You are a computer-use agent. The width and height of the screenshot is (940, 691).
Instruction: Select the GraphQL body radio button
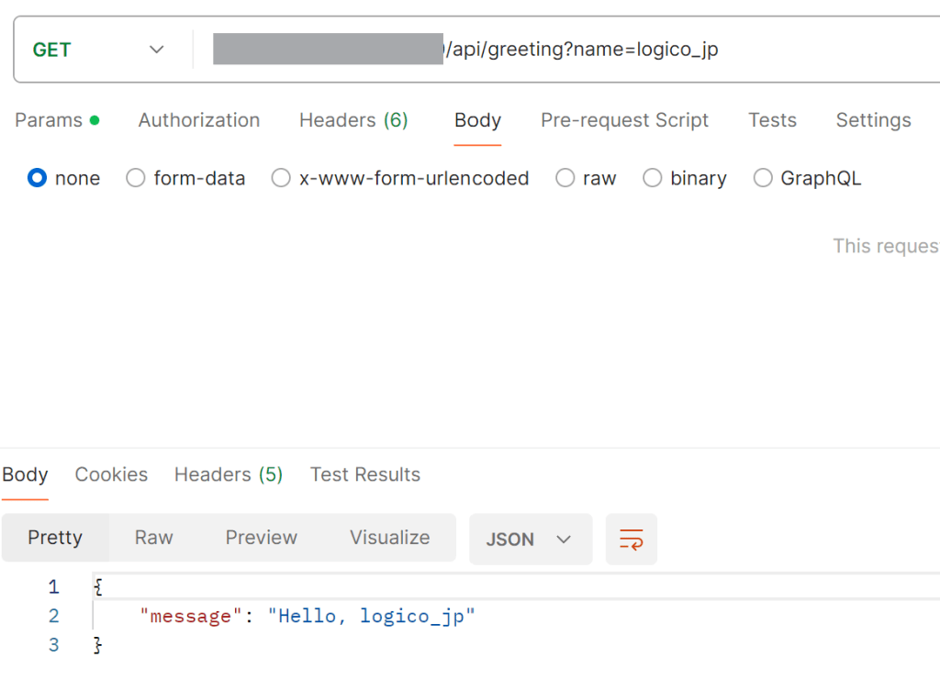coord(763,178)
